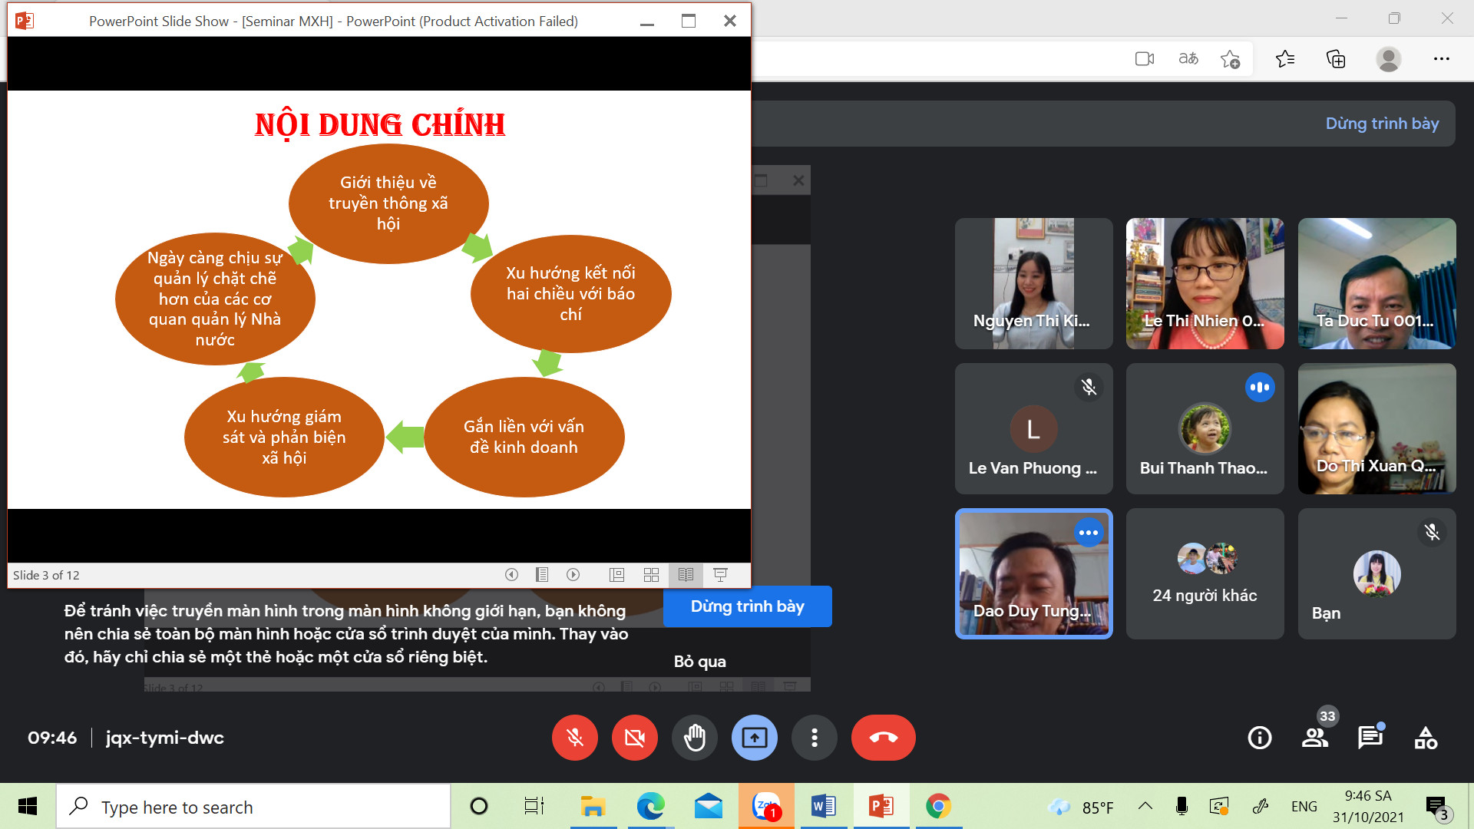
Task: Click Dừng trình bày link at top
Action: tap(1382, 124)
